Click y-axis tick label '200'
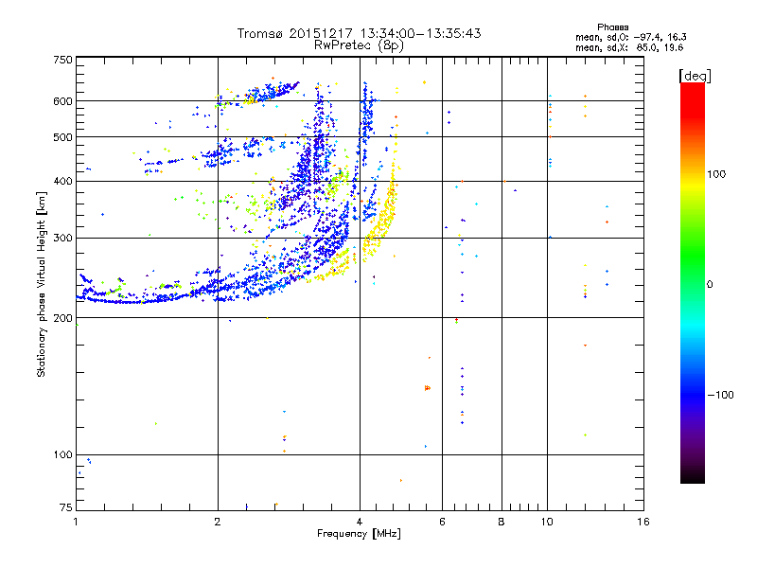This screenshot has height=568, width=757. pyautogui.click(x=62, y=318)
